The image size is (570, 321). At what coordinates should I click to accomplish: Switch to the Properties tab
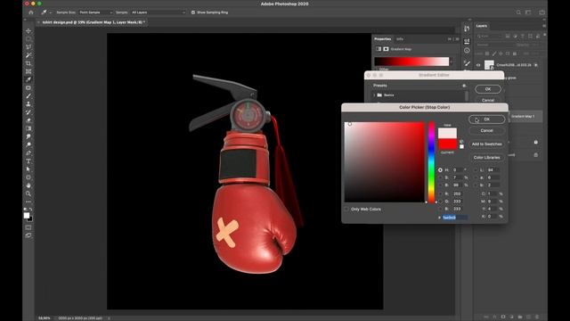[382, 39]
